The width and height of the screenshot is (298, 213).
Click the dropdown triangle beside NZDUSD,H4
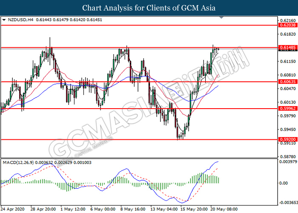point(4,20)
